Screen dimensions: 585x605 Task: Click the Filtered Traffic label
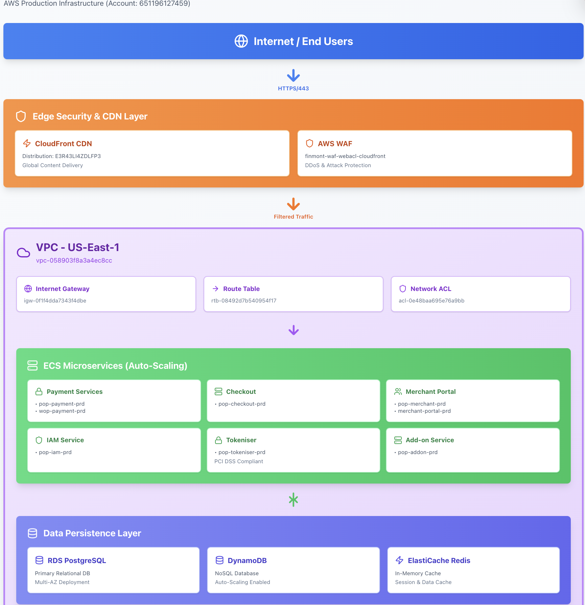coord(294,217)
